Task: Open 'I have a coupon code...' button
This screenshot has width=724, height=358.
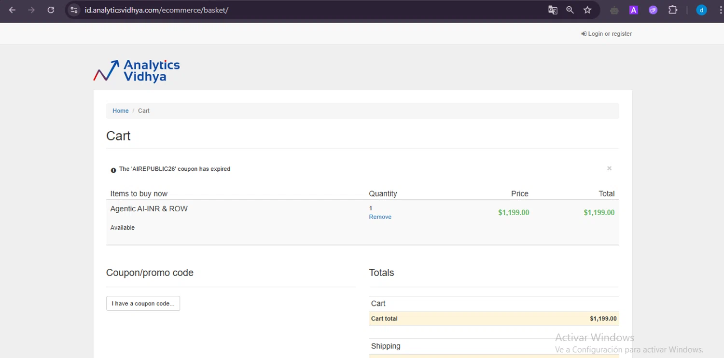Action: pos(143,303)
